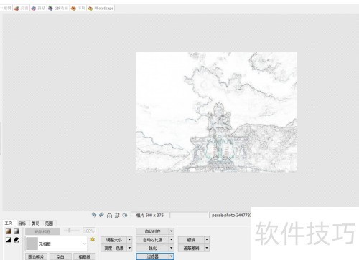
Task: Click the grayed-out button above the frame dropdown
Action: [x=42, y=231]
